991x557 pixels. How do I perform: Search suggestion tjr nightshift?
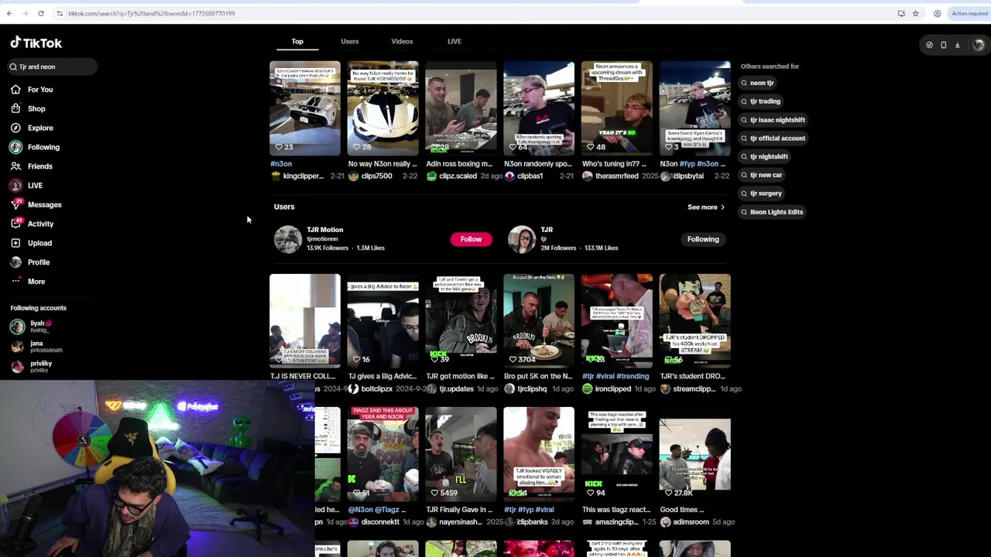764,156
